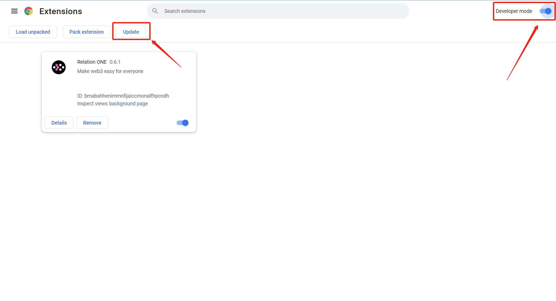556x301 pixels.
Task: Click the Inspect views label
Action: coord(92,104)
